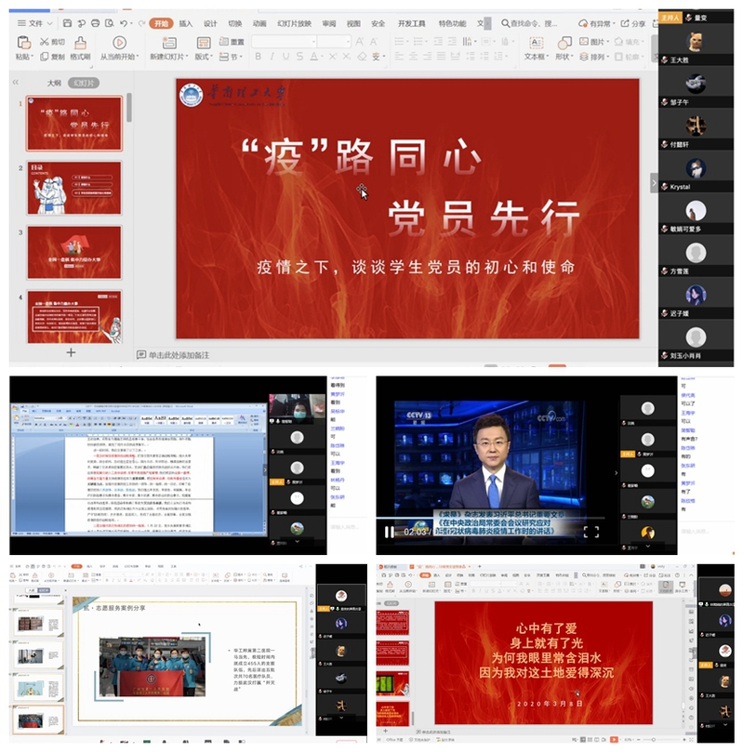Click the fullscreen icon on CCTV video
This screenshot has height=752, width=743.
click(x=590, y=532)
